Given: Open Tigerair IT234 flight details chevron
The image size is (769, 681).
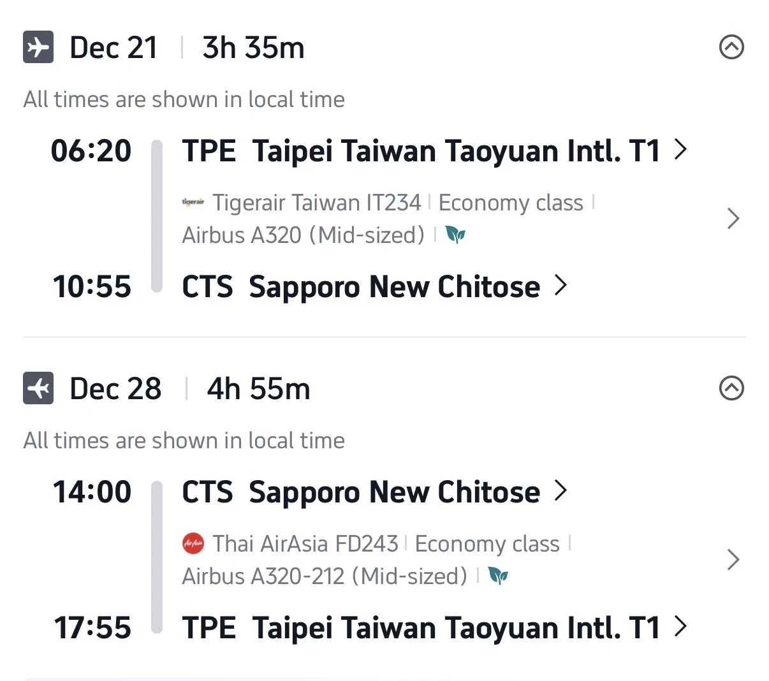Looking at the screenshot, I should coord(733,219).
